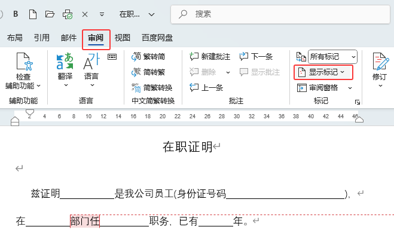
Task: Click the Bold B quick access icon
Action: 16,14
